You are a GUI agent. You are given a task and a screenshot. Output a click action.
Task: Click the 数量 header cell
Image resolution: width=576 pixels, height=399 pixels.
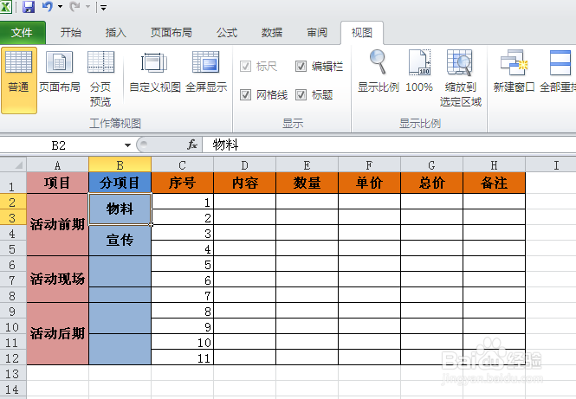pos(307,183)
